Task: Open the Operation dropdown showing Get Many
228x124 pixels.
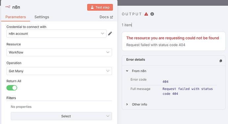Action: (59, 71)
